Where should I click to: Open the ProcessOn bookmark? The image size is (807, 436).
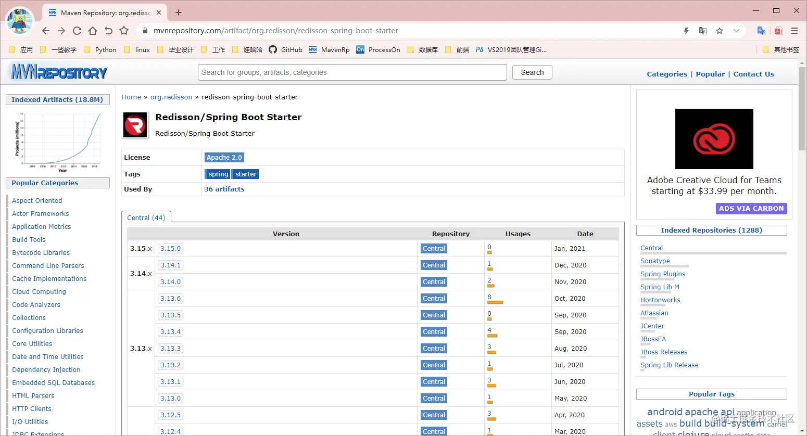(x=378, y=49)
